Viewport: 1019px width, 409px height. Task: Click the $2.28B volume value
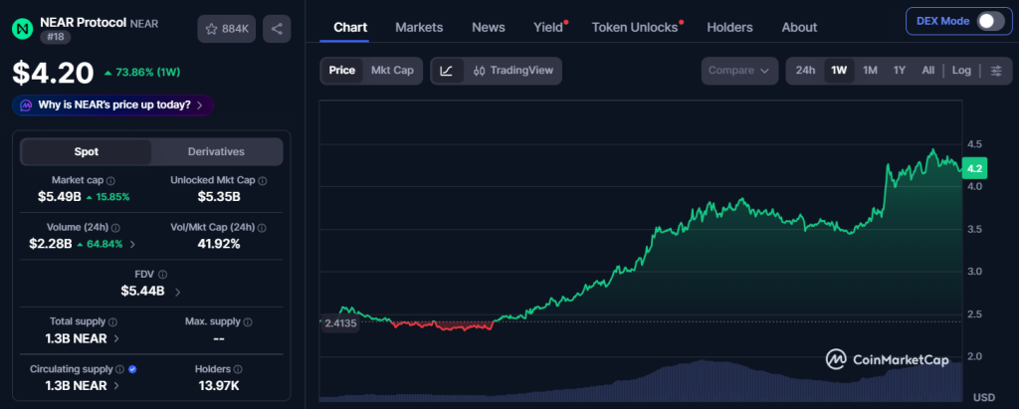click(x=51, y=244)
